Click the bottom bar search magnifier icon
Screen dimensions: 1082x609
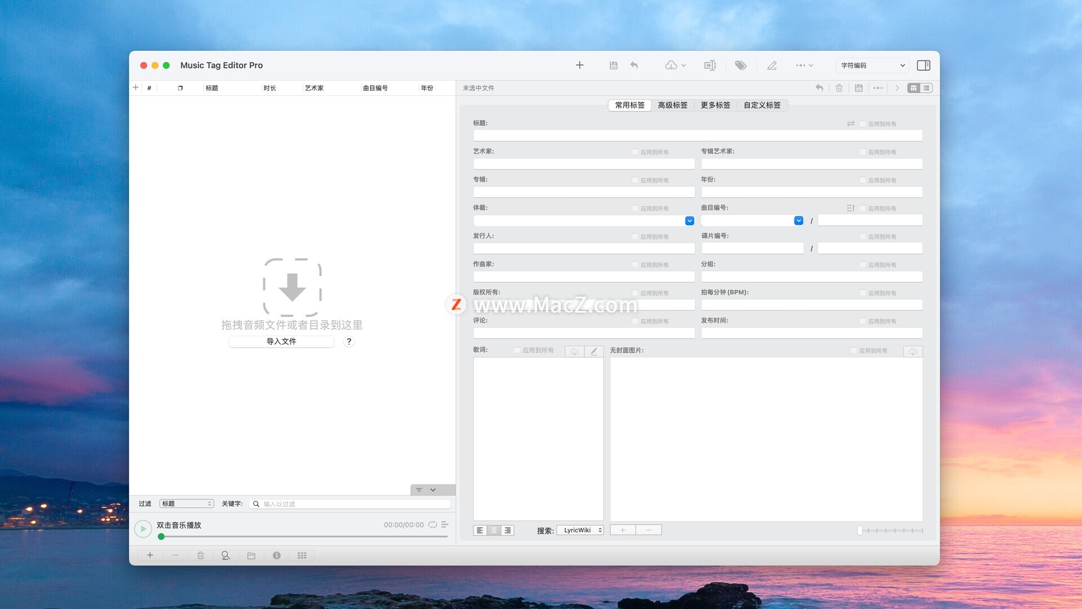[225, 555]
